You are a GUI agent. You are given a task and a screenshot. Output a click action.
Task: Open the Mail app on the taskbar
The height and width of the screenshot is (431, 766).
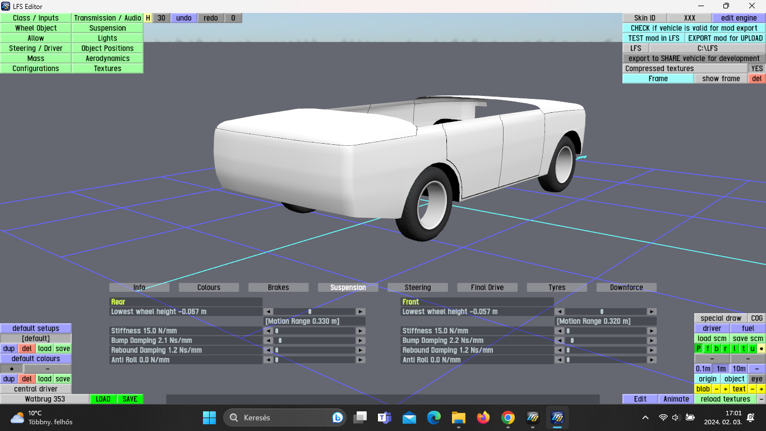(x=409, y=418)
